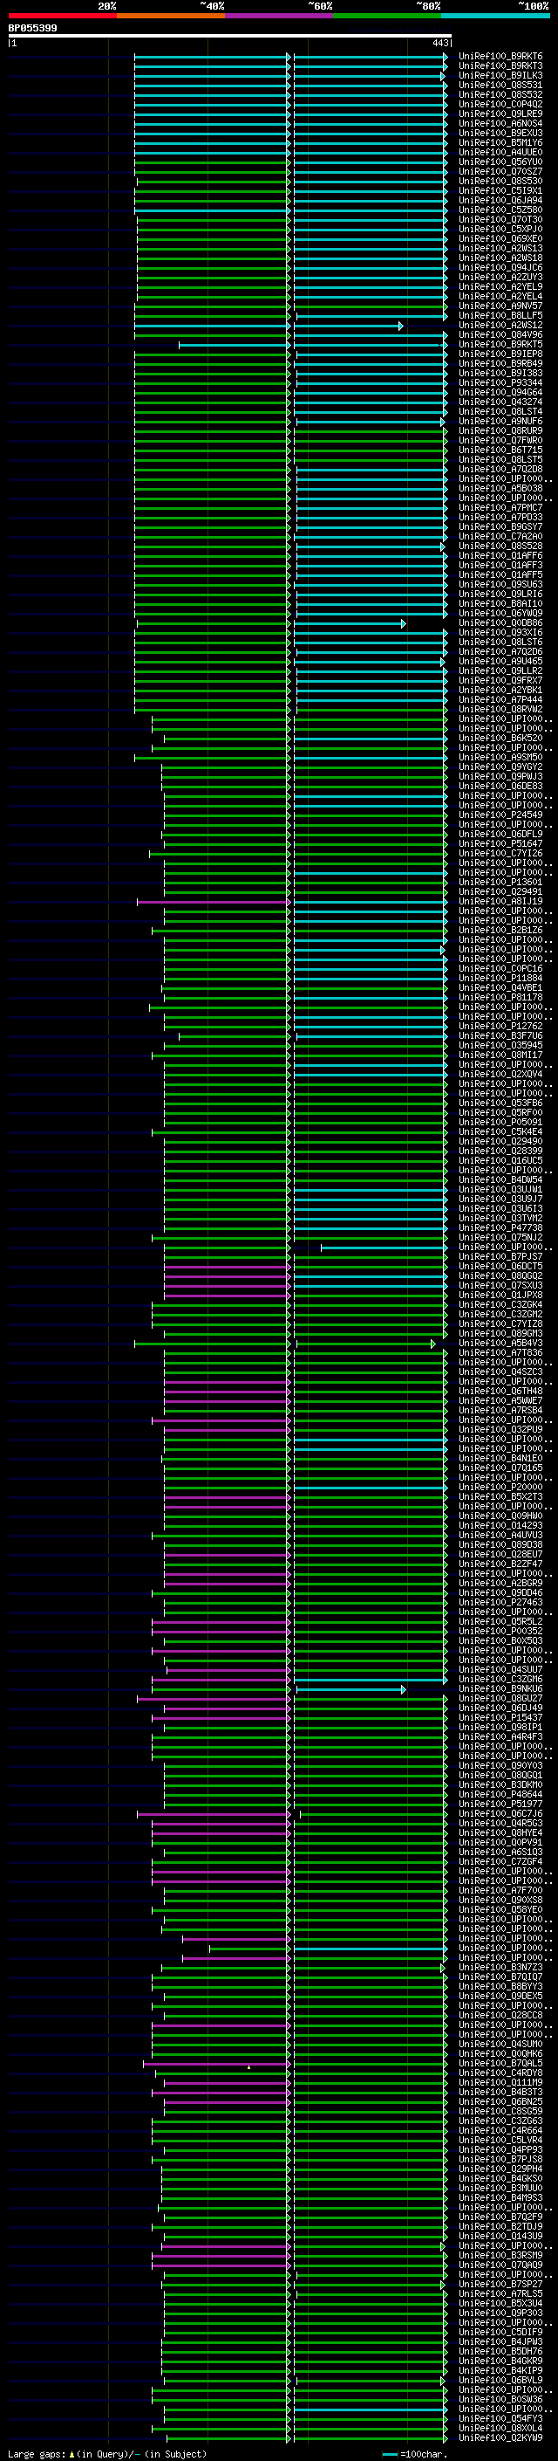Select hit UniRef100_B6T715

tap(500, 450)
